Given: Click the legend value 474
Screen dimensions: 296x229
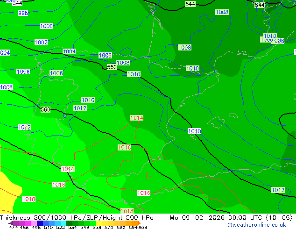Looking at the screenshot, I should click(x=14, y=227).
